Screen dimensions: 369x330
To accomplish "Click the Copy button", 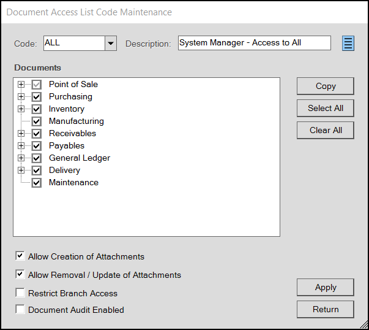I will (325, 86).
